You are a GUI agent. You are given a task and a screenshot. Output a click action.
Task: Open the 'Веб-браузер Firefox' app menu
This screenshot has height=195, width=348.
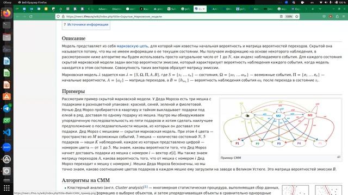click(x=32, y=2)
